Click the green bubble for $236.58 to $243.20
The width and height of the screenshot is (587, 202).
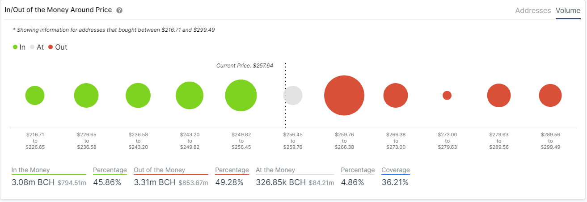tap(138, 95)
